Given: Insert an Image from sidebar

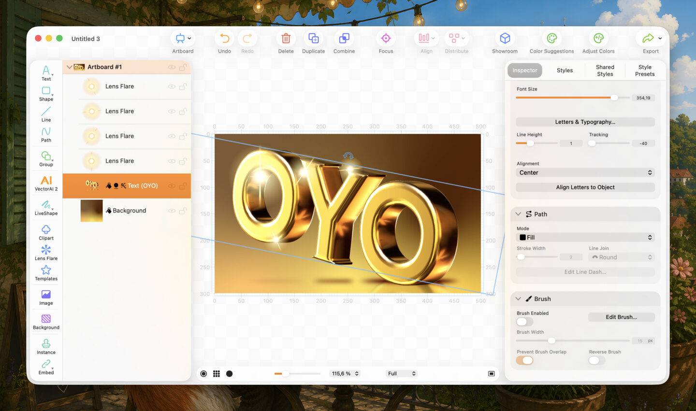Looking at the screenshot, I should coord(46,298).
